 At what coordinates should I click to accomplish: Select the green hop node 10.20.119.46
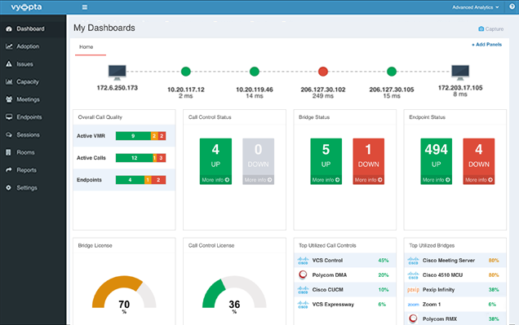pyautogui.click(x=255, y=72)
